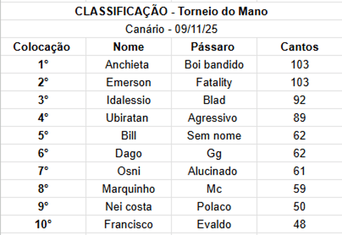The width and height of the screenshot is (342, 235).
Task: Click the cell showing 92 cantos
Action: coord(299,100)
